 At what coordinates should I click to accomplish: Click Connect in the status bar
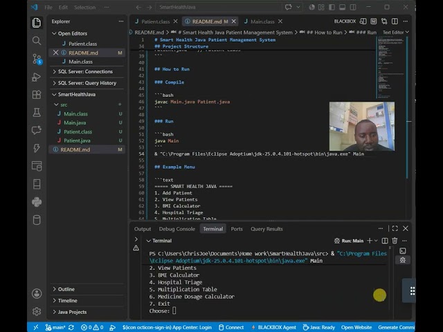231,327
